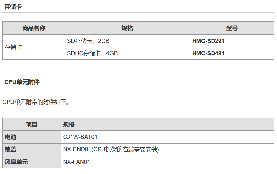Click the 商品名称 column header

coord(34,29)
